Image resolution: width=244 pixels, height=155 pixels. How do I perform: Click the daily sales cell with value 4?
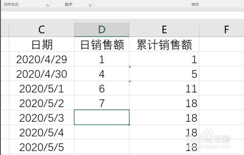coord(102,73)
